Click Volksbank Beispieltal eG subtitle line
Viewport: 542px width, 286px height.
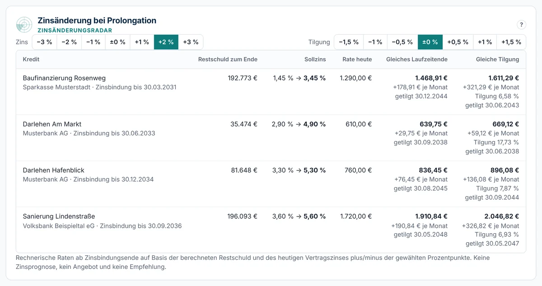[103, 226]
